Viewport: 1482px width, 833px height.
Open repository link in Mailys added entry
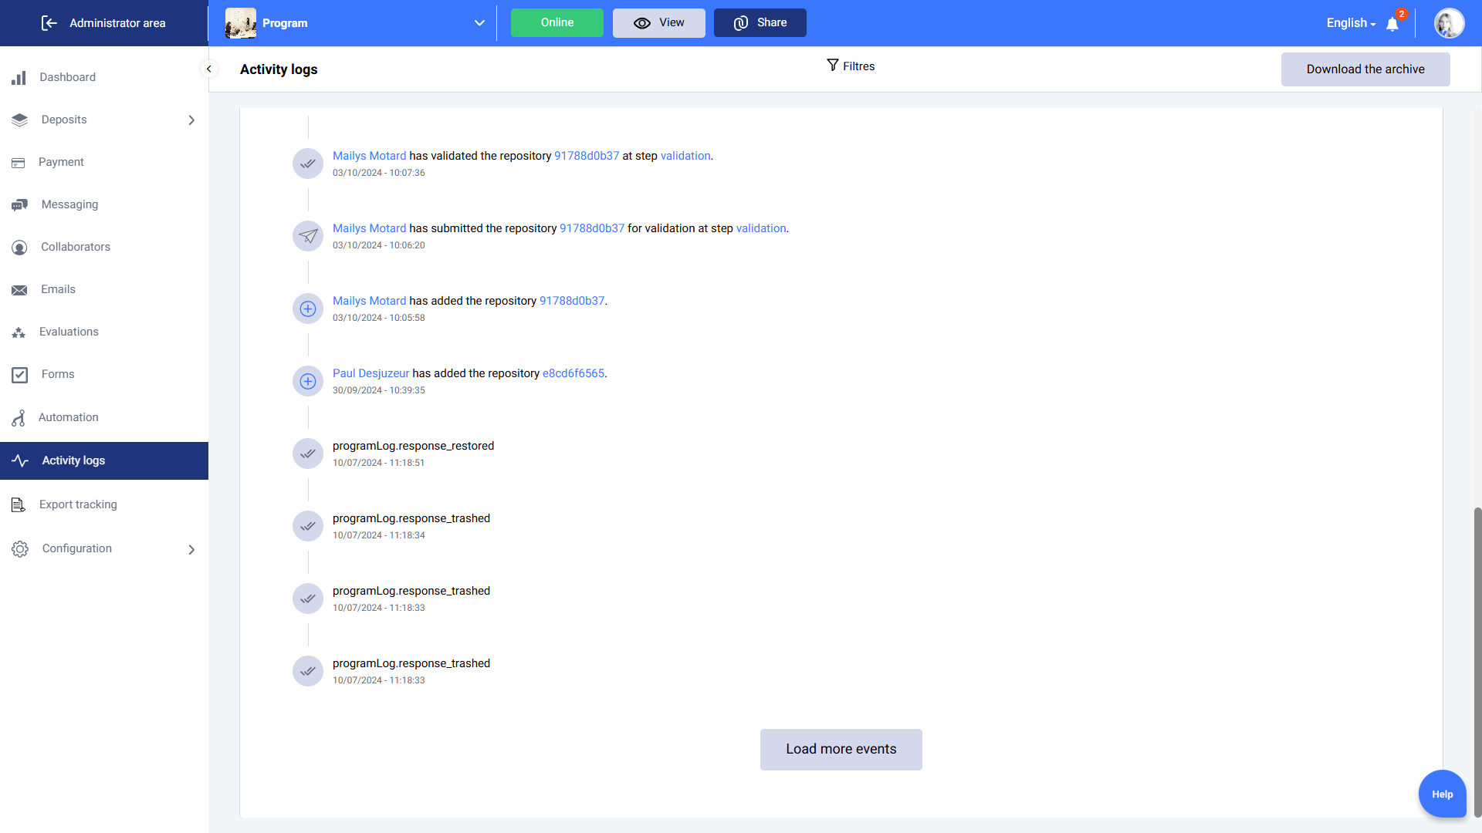point(572,301)
